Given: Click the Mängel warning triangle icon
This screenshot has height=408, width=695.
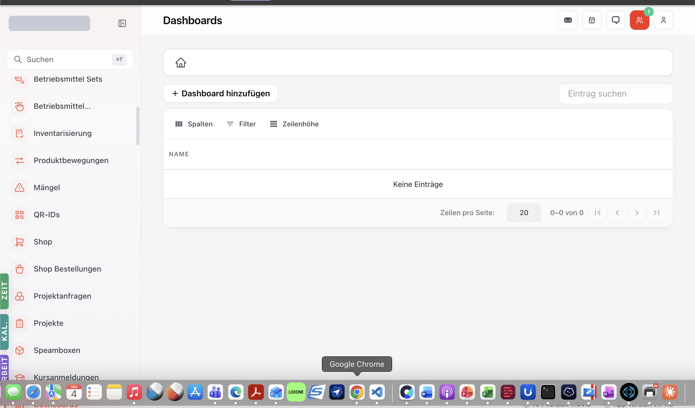Looking at the screenshot, I should coord(19,187).
